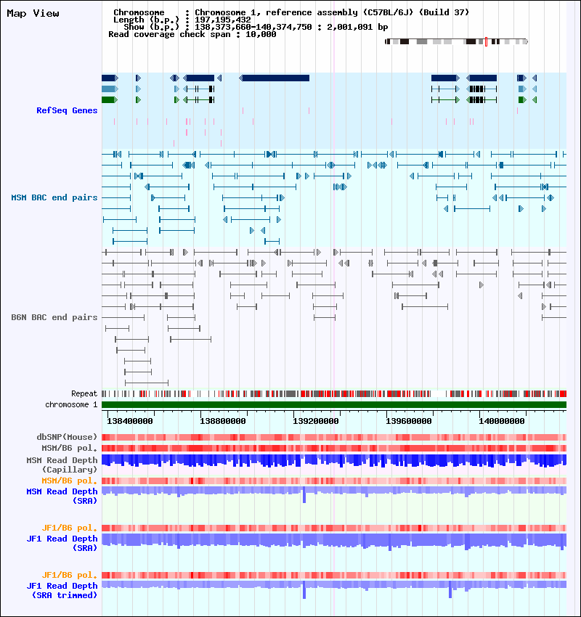
Task: Click the B6N BAC end pairs label
Action: coord(54,317)
